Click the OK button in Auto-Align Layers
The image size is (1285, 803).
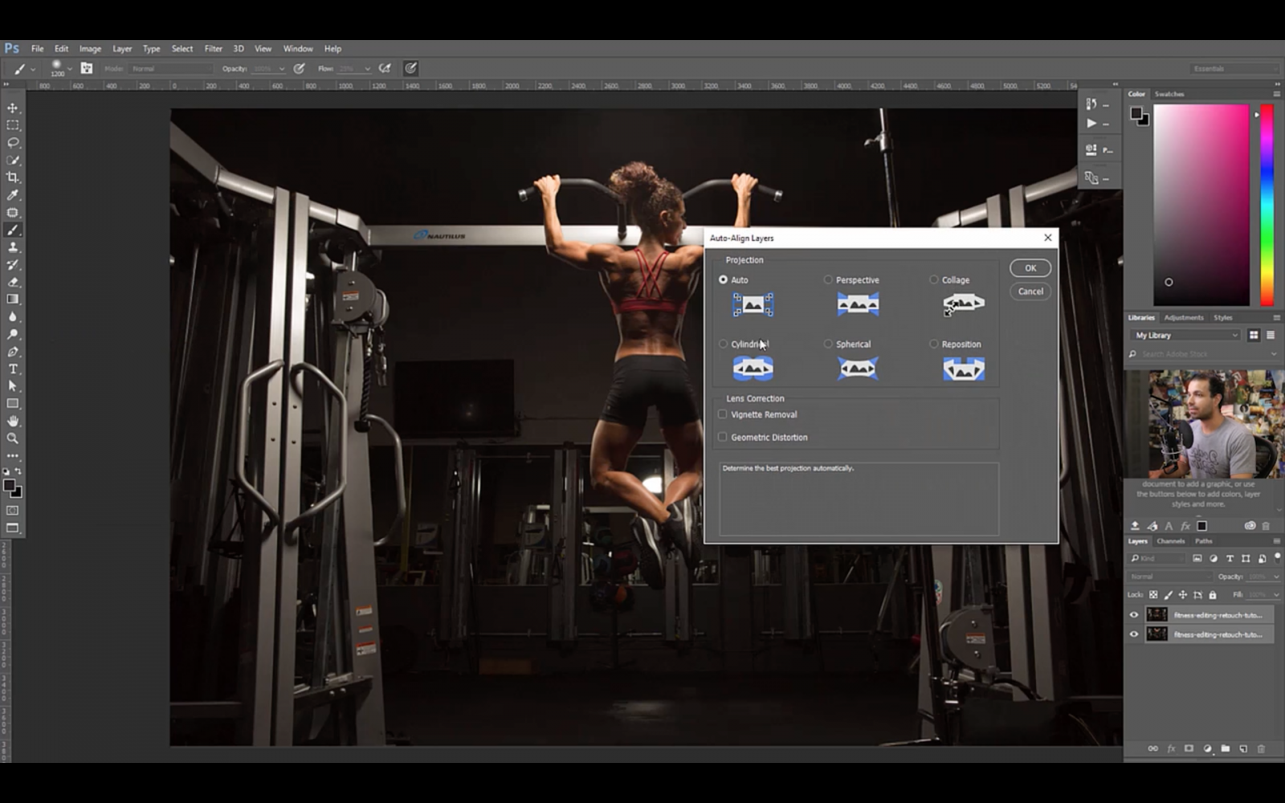pos(1030,267)
